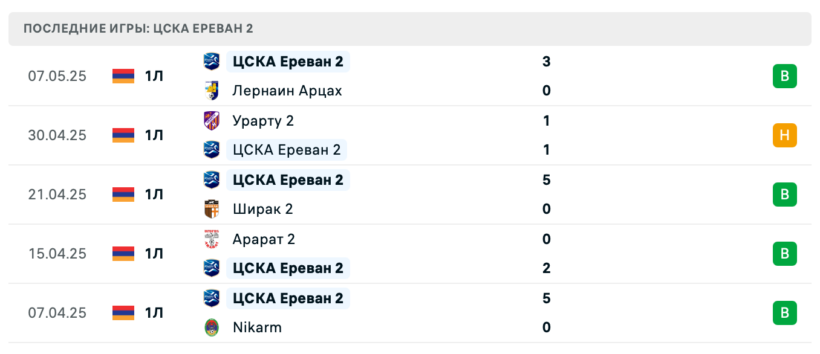
Task: Click the Armenian flag in the 30.04.25 row
Action: (x=123, y=135)
